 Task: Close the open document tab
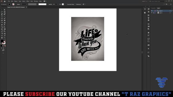tap(26, 7)
